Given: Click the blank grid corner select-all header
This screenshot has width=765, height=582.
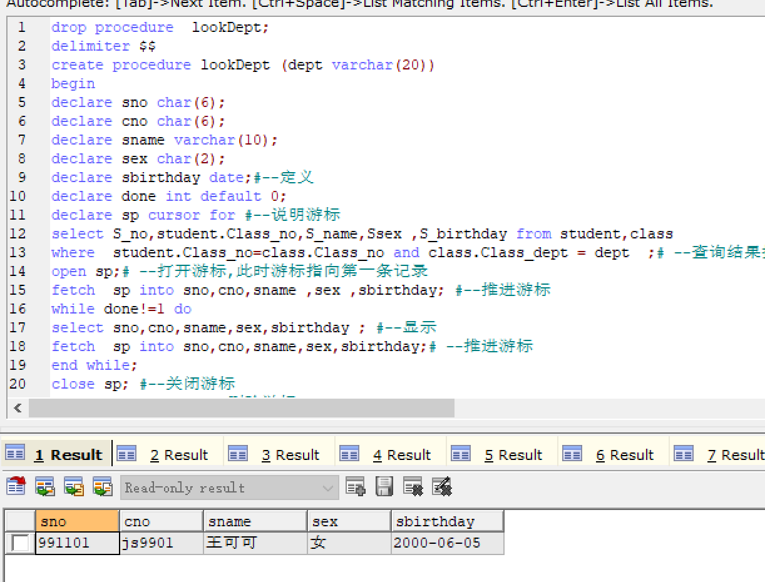Looking at the screenshot, I should [20, 521].
